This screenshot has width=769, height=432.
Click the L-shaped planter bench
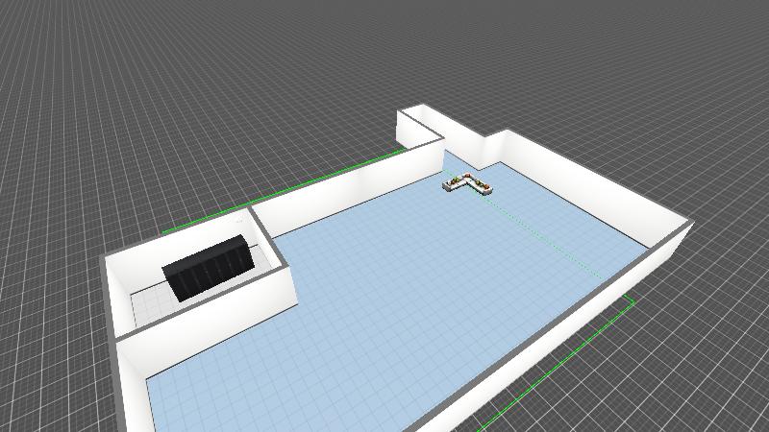coord(467,181)
